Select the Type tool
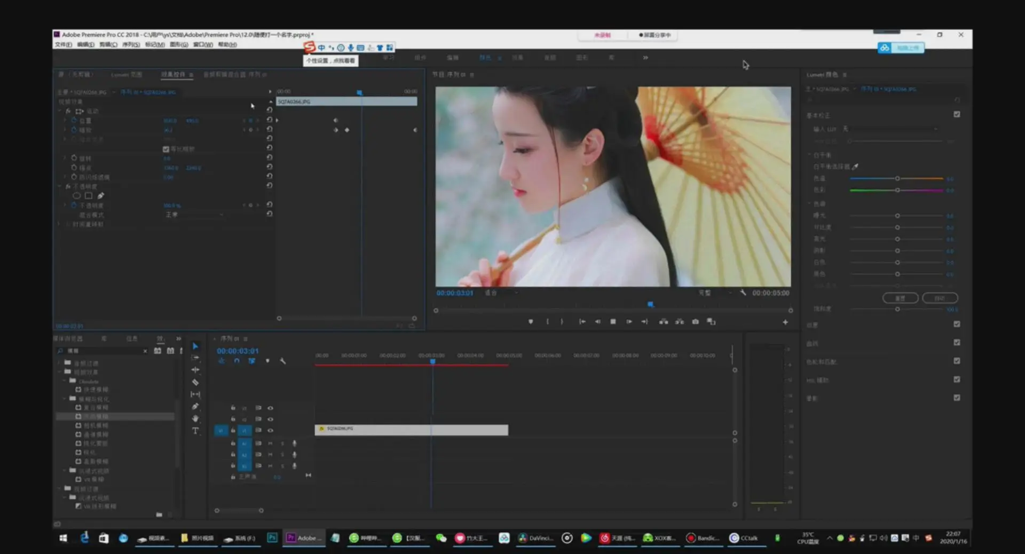 (x=195, y=431)
